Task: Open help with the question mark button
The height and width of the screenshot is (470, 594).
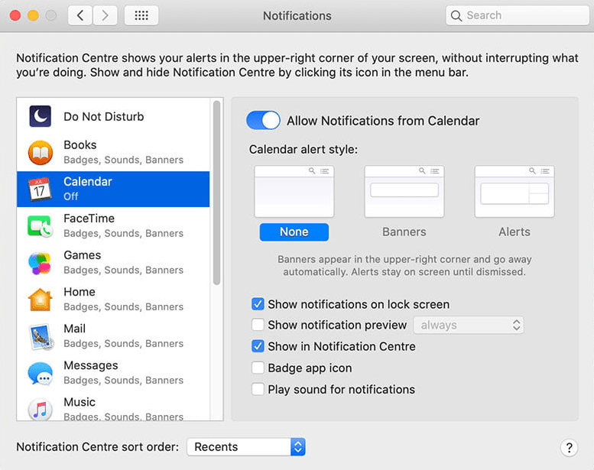Action: (x=569, y=448)
